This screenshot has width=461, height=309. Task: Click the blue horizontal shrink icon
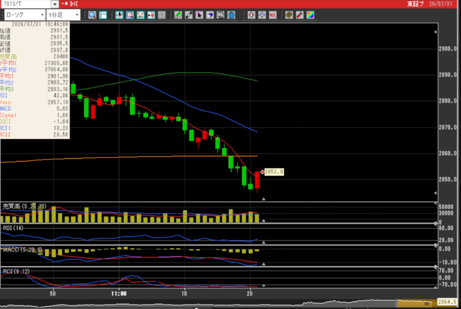[x=262, y=15]
